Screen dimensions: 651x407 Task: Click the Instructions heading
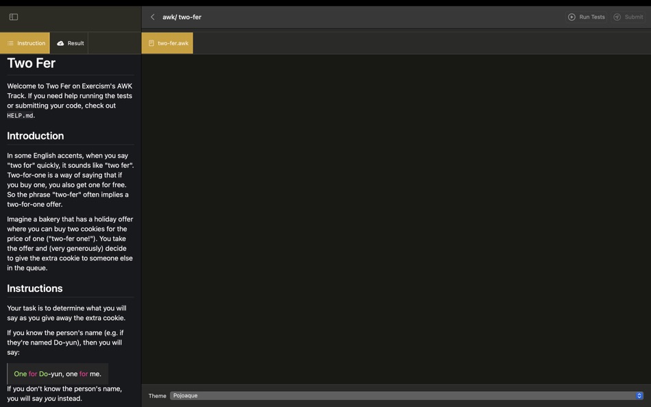point(35,288)
